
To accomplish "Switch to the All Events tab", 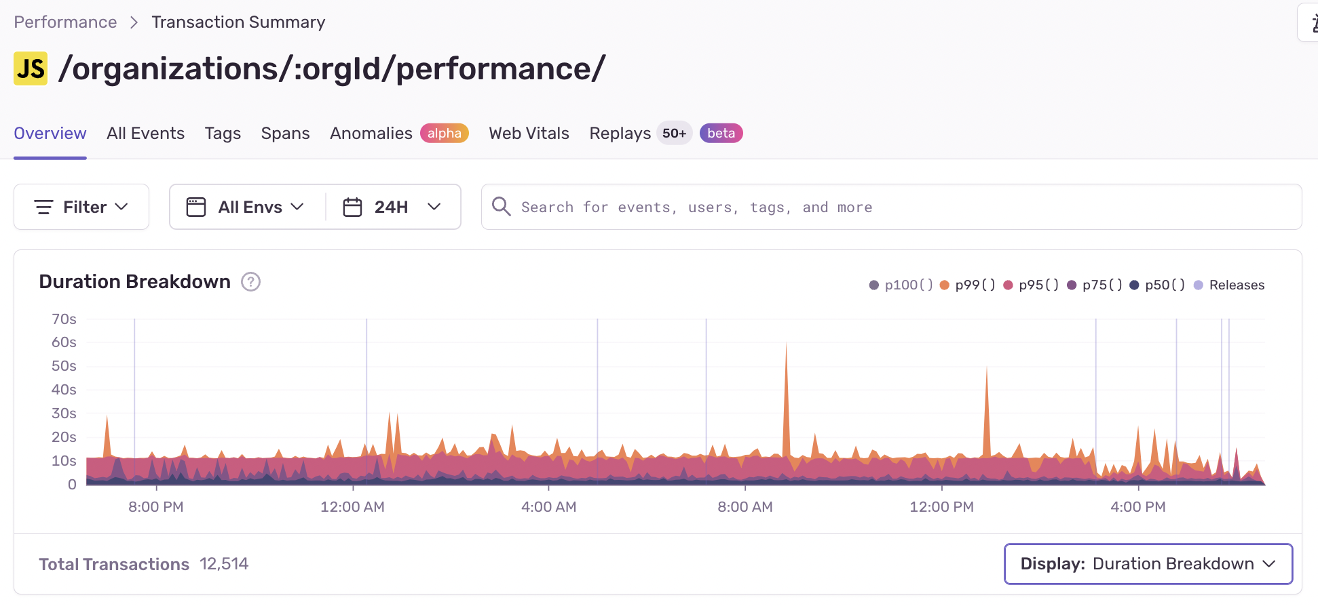I will [x=145, y=134].
